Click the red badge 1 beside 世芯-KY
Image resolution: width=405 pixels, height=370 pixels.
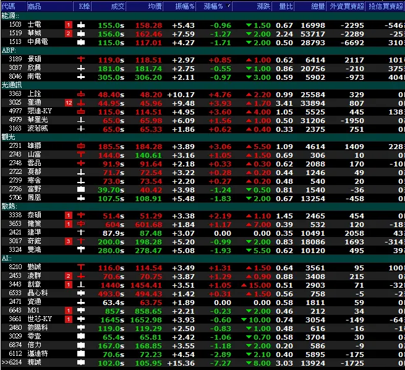(69, 319)
